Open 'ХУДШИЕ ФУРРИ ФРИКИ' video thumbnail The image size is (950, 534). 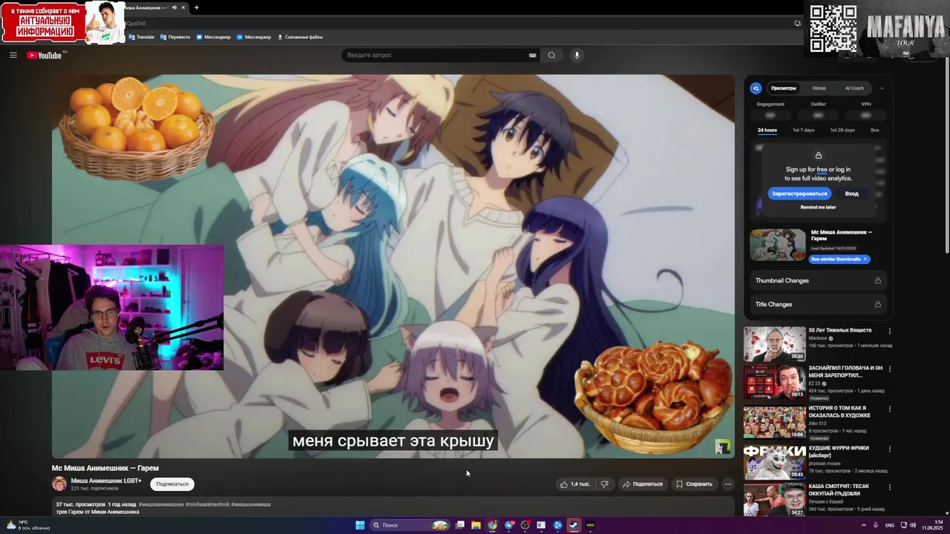point(774,463)
